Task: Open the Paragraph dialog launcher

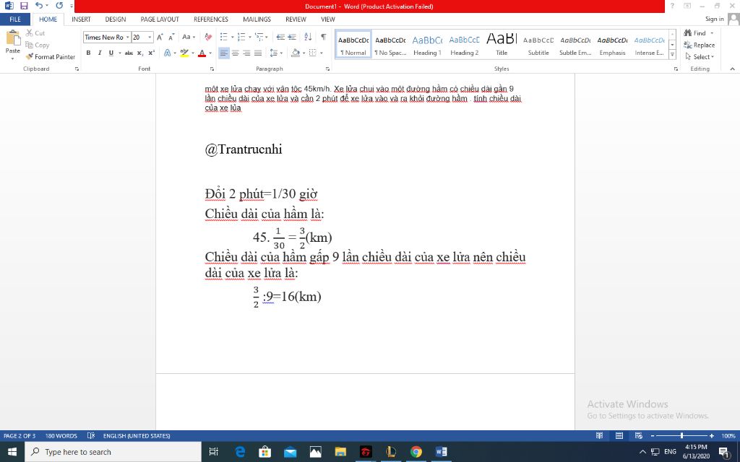Action: coord(327,69)
